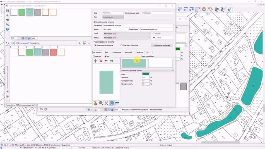265x149 pixels.
Task: Click the white 'Принтерный вид' preview
Action: (x=160, y=63)
